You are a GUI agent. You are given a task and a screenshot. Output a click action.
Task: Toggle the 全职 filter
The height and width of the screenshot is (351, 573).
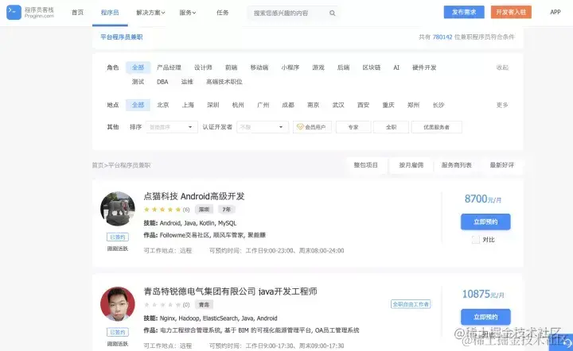(x=391, y=127)
